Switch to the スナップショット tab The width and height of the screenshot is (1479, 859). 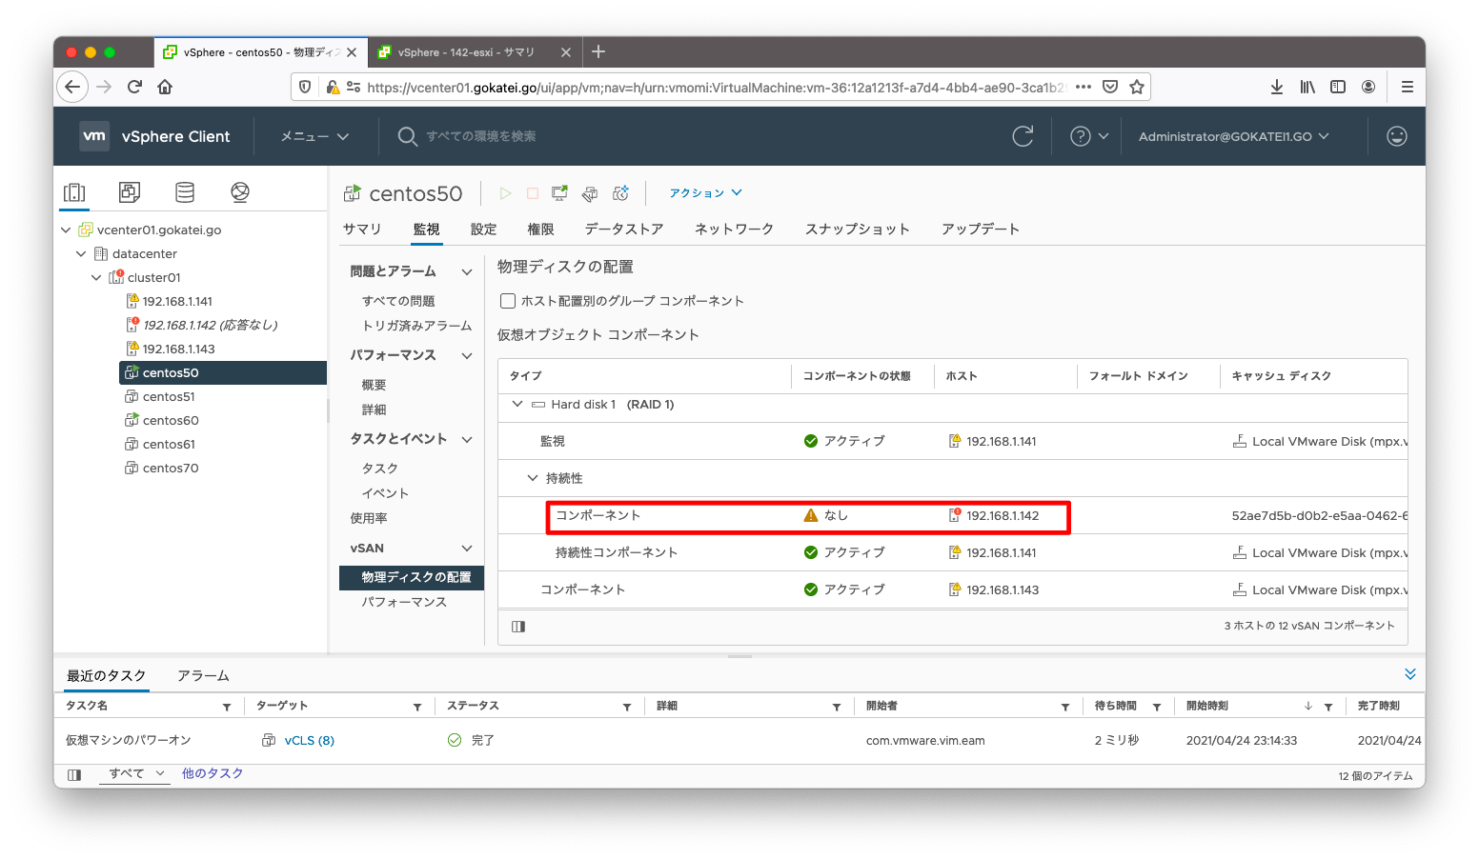[x=856, y=229]
